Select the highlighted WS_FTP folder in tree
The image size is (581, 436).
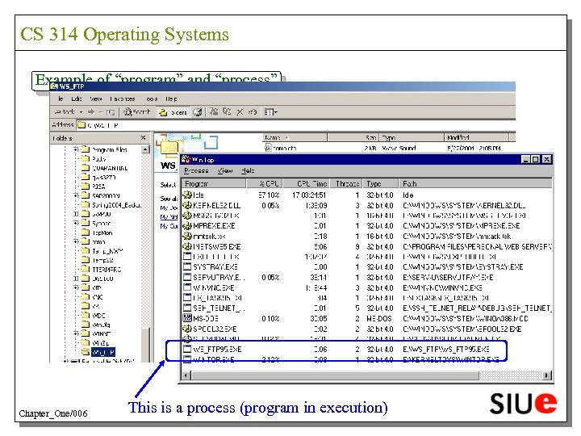(102, 352)
